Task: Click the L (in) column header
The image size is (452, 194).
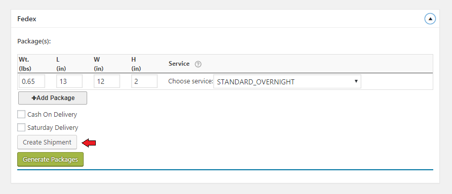Action: tap(61, 64)
